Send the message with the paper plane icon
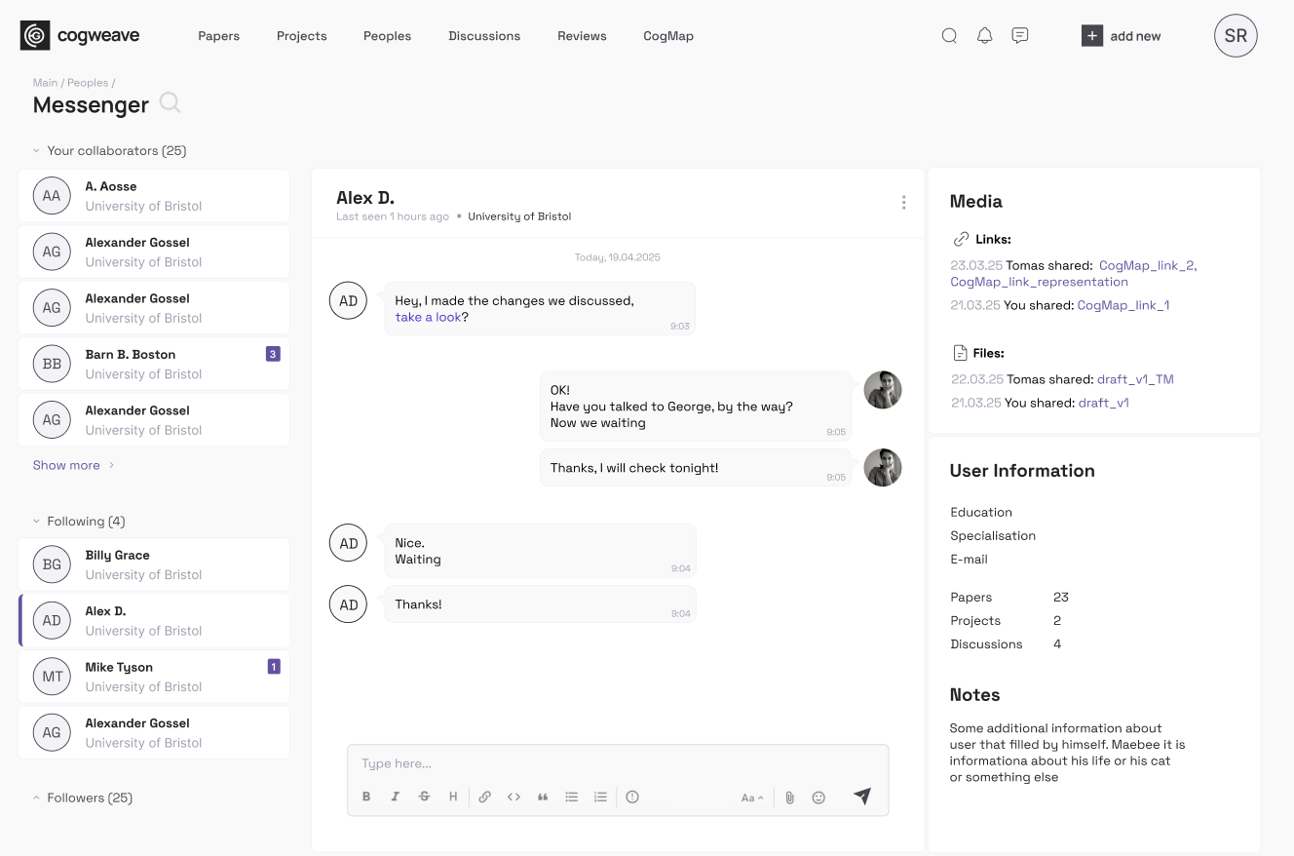 coord(861,797)
